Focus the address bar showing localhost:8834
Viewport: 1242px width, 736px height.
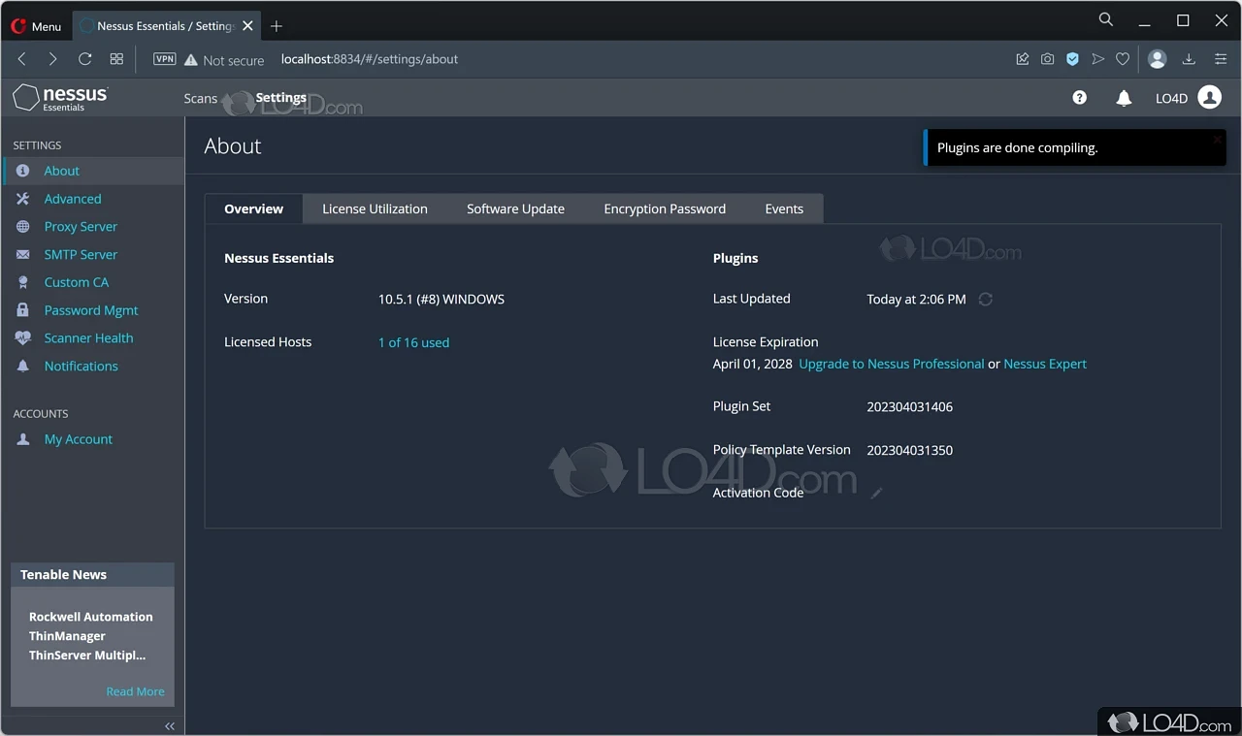click(370, 59)
